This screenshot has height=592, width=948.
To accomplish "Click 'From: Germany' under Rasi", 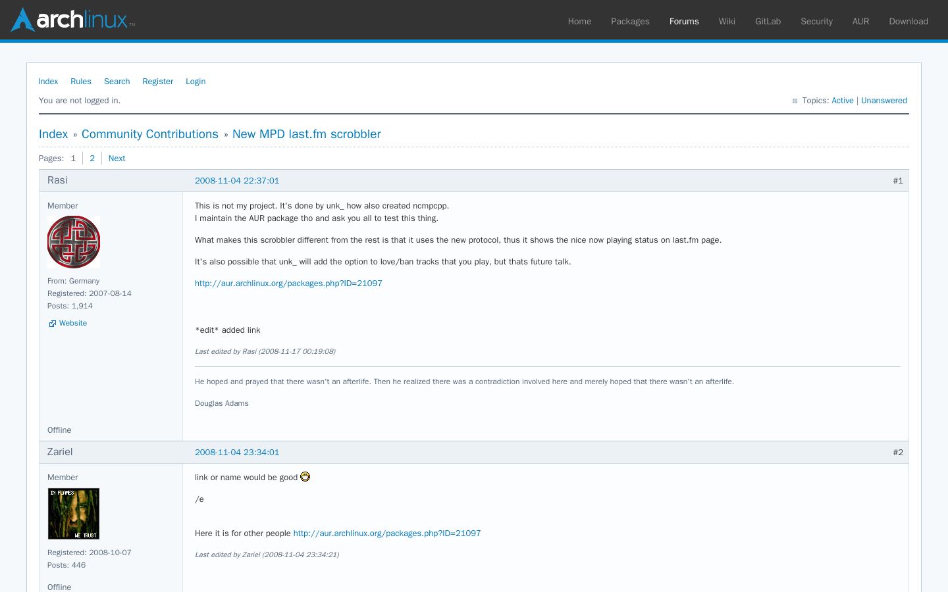I will tap(73, 281).
